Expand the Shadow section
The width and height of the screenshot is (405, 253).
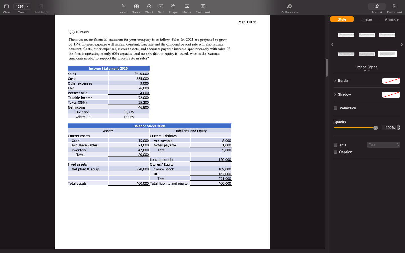coord(335,94)
